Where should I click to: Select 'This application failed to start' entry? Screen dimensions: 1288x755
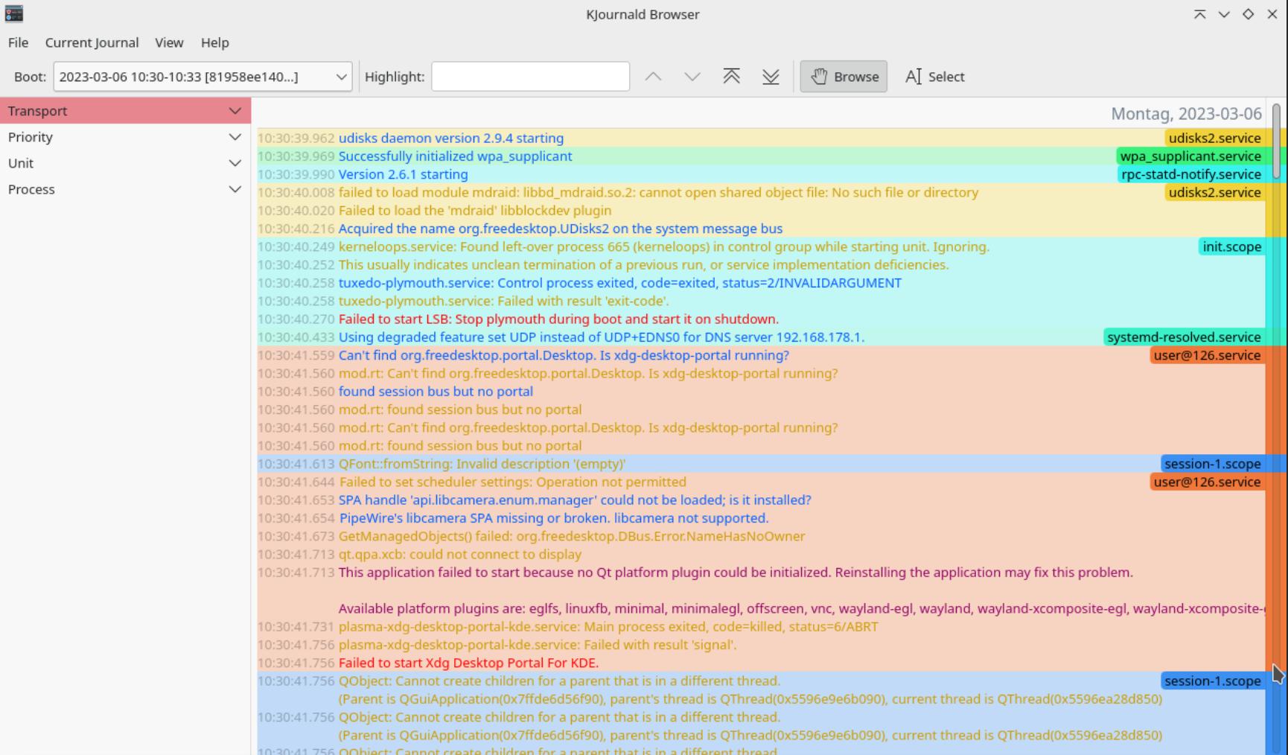[736, 573]
